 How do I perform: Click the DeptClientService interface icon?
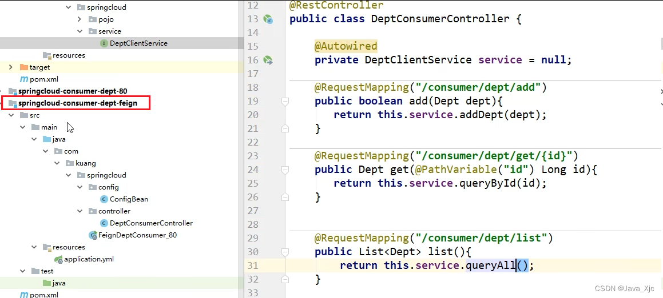pos(104,43)
